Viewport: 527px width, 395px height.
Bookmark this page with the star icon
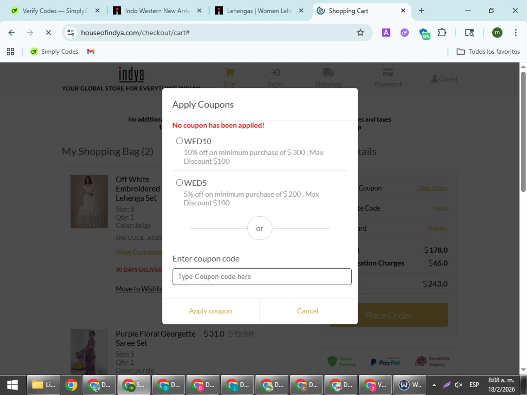pos(360,33)
